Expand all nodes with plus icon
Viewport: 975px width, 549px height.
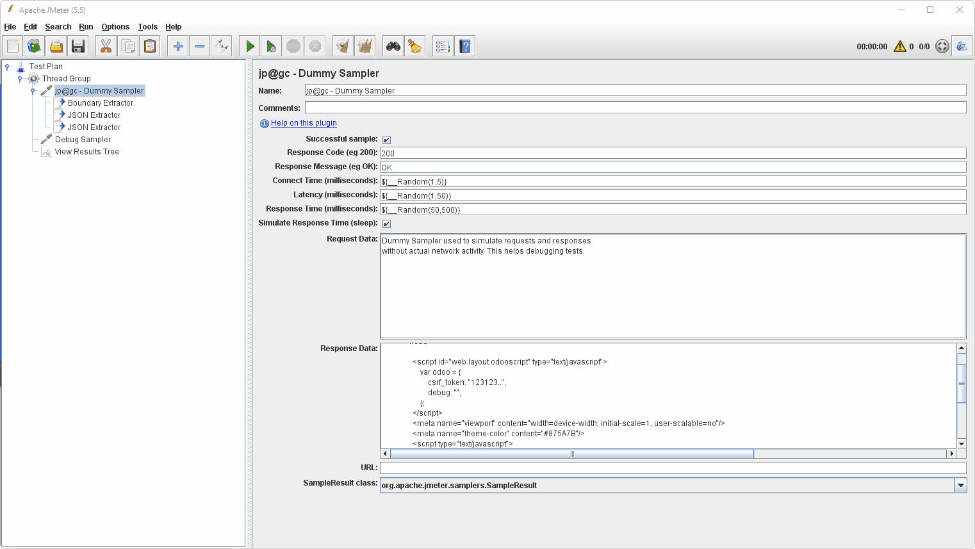click(178, 46)
